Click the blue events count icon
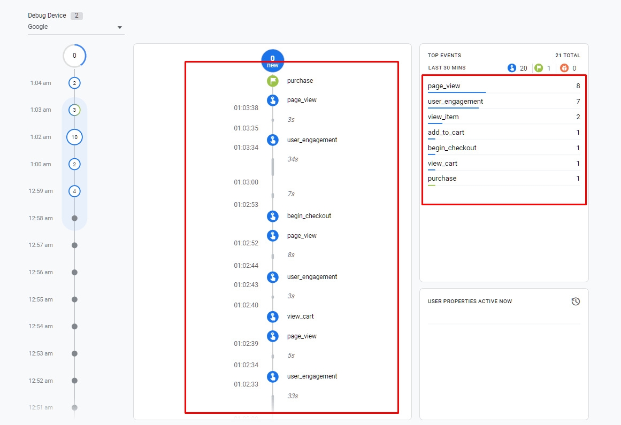Screen dimensions: 621x425 point(512,68)
